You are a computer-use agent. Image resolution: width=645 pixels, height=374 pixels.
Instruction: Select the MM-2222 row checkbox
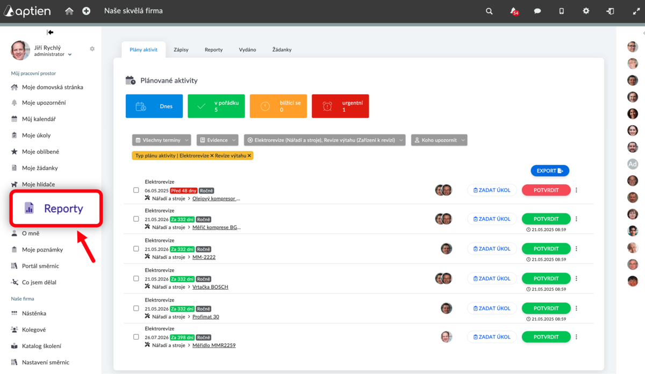pyautogui.click(x=136, y=249)
